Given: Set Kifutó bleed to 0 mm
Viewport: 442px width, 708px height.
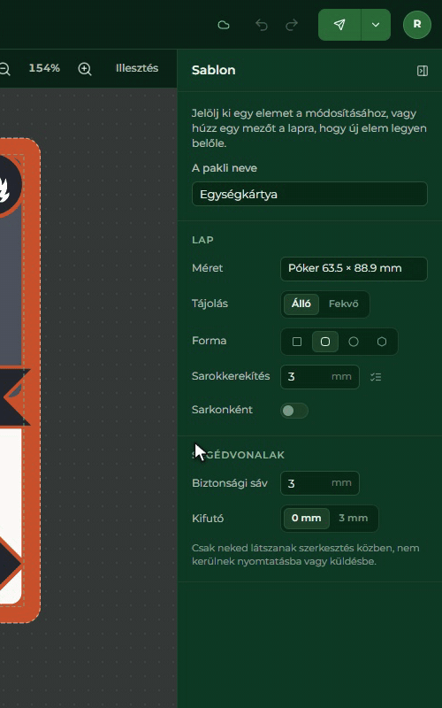Looking at the screenshot, I should tap(306, 519).
